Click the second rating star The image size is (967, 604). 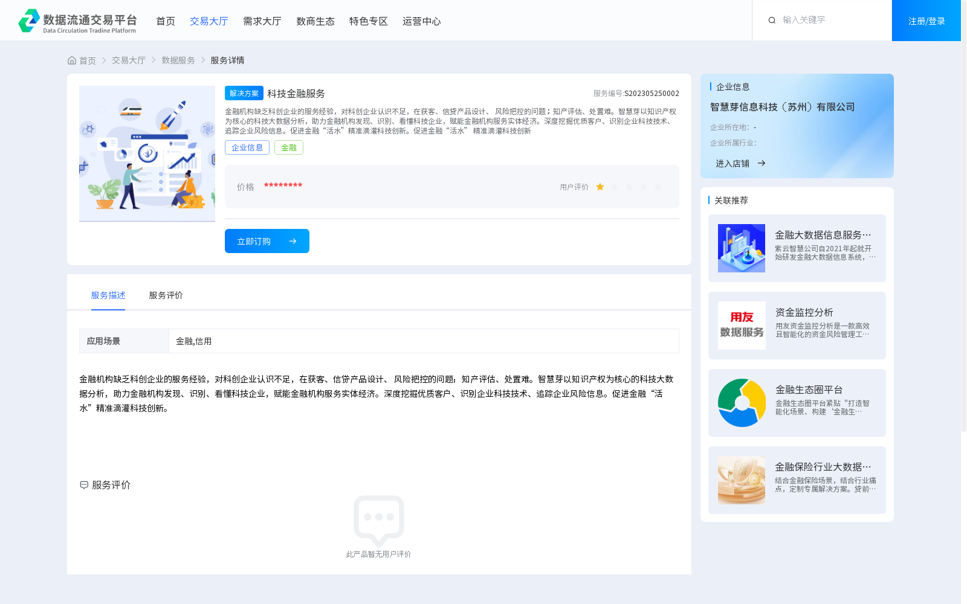(x=615, y=187)
